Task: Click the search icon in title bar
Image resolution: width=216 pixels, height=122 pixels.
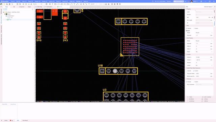Action: [x=153, y=1]
